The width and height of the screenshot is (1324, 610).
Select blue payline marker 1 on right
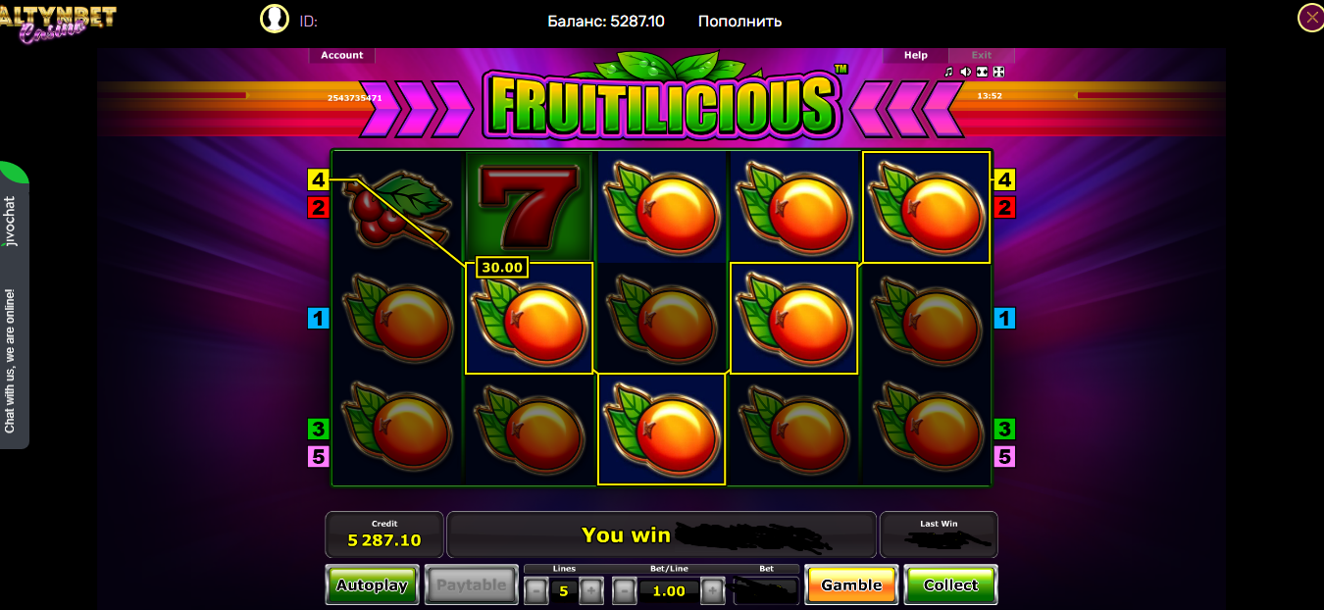click(1004, 318)
